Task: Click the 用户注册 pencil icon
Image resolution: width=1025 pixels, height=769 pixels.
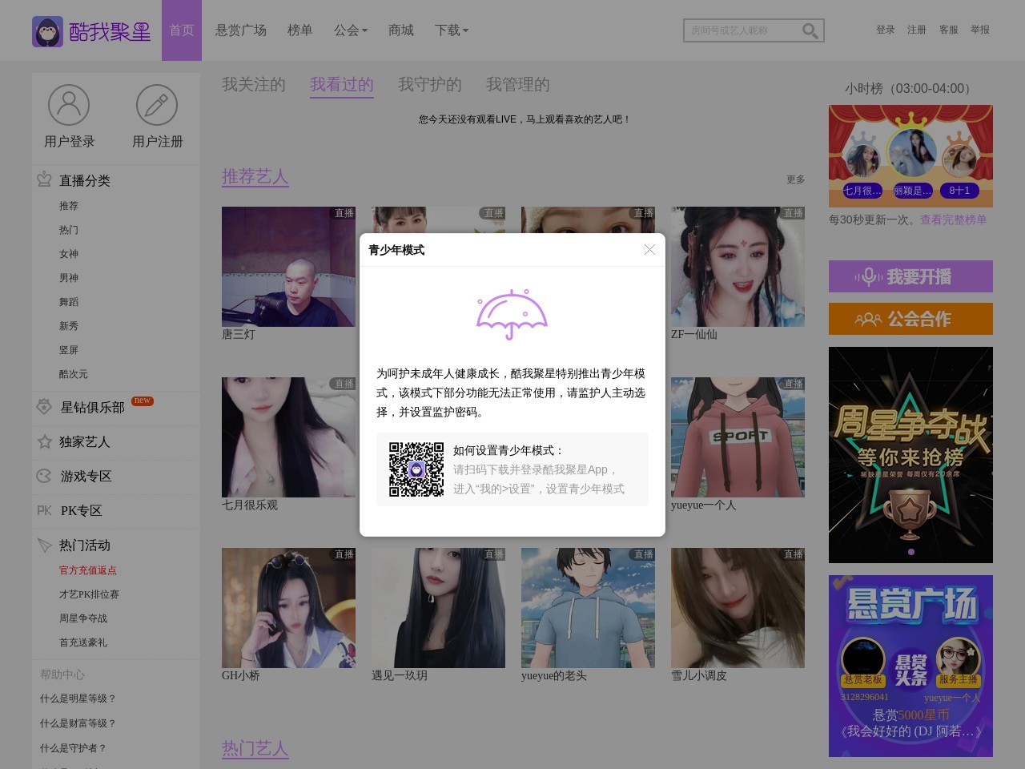Action: 157,104
